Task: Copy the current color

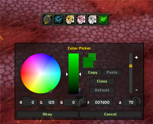Action: 93,72
